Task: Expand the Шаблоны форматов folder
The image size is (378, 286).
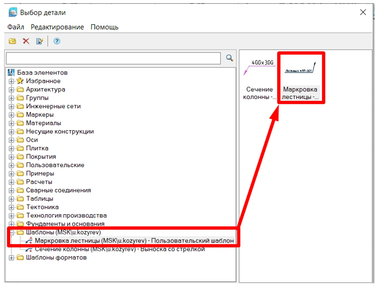Action: click(x=11, y=257)
